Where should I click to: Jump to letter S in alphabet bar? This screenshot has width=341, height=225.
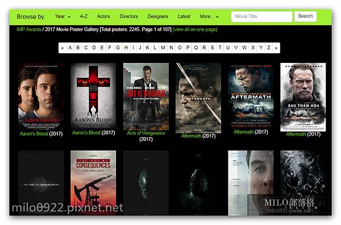[212, 48]
